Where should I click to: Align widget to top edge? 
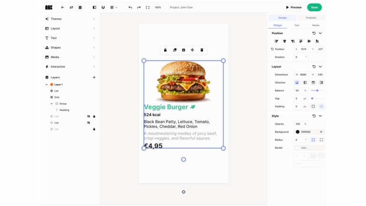301,41
